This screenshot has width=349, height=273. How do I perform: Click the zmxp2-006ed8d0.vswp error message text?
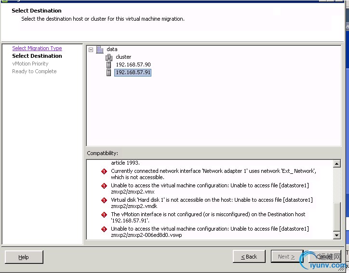pyautogui.click(x=210, y=232)
